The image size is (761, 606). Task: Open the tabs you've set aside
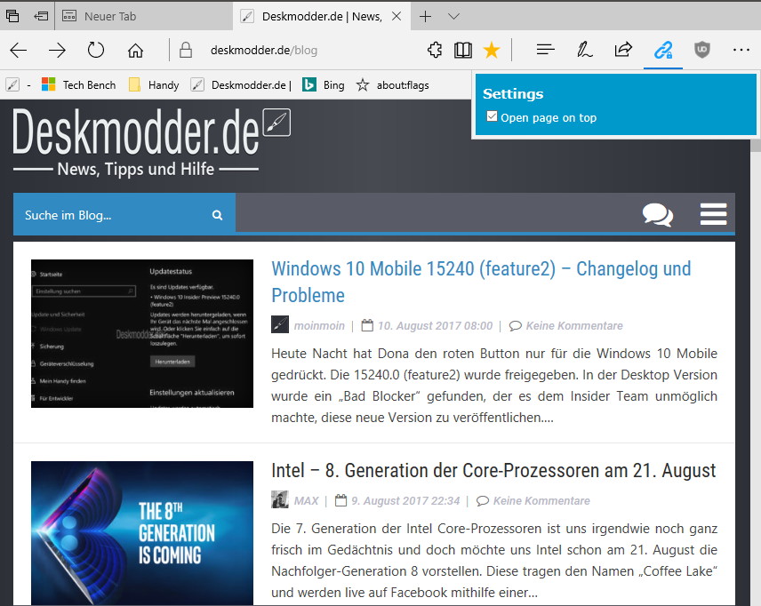click(12, 16)
